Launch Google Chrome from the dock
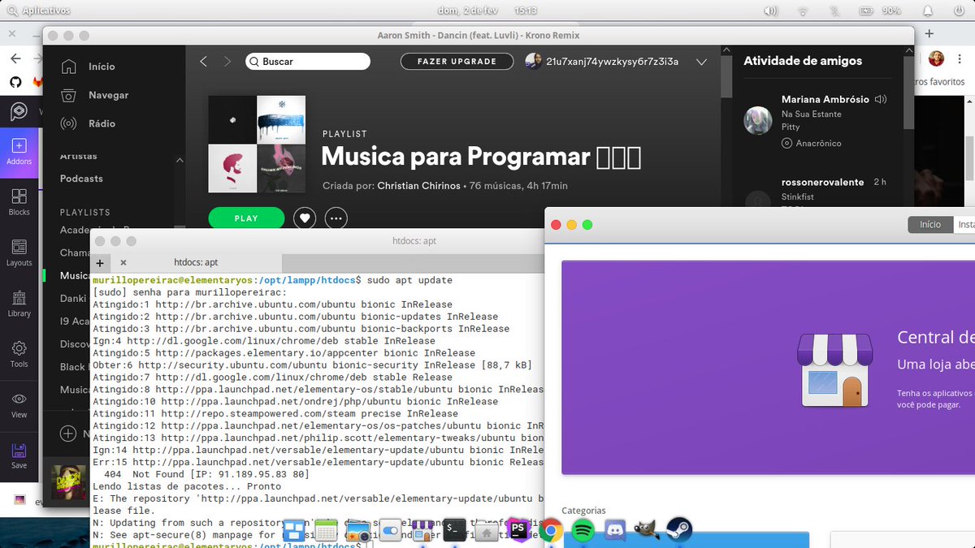 (551, 530)
